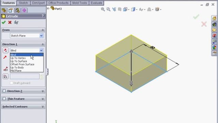The width and height of the screenshot is (218, 123).
Task: Choose Mid Plane option
Action: click(27, 71)
